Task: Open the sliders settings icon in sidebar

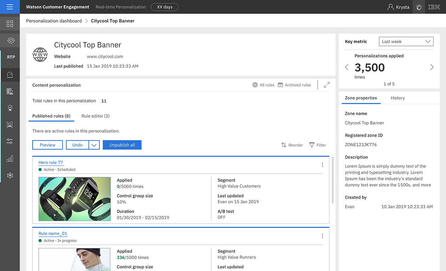Action: pos(10,142)
